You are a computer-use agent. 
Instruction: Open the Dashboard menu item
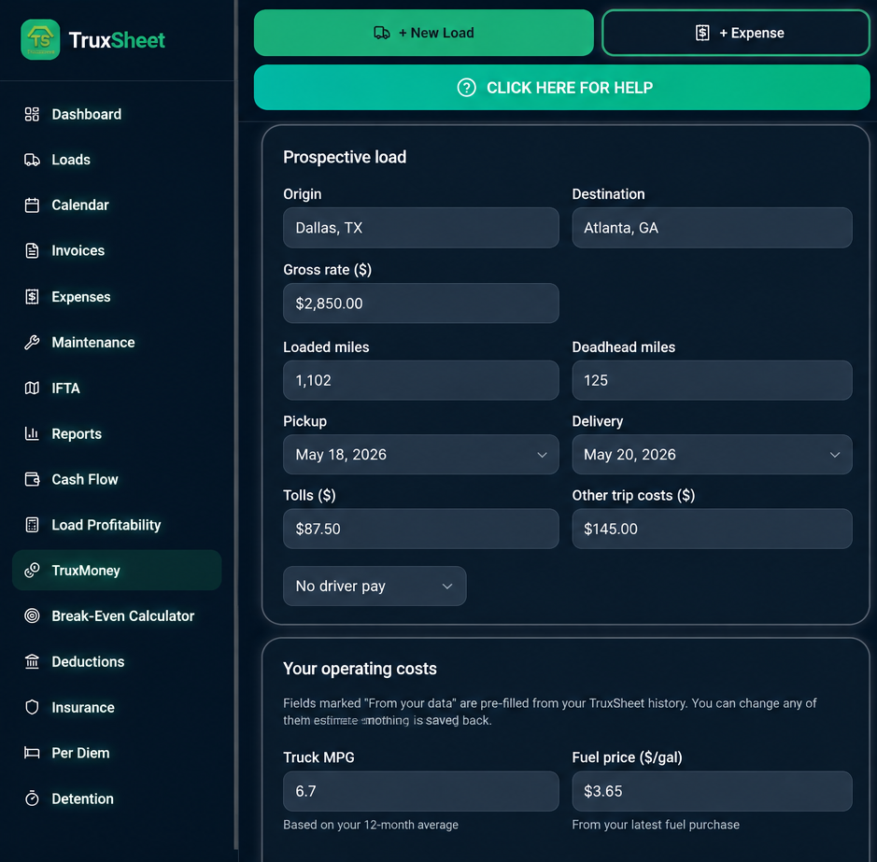pyautogui.click(x=117, y=114)
